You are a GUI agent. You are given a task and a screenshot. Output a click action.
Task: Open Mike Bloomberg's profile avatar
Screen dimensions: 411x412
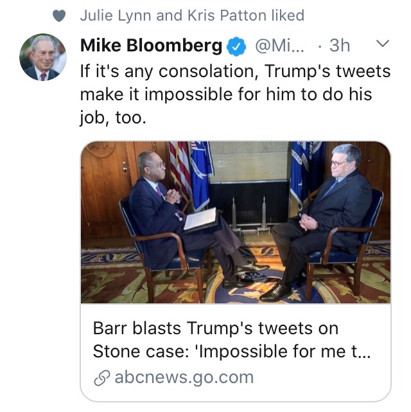pyautogui.click(x=43, y=57)
